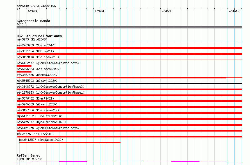Click the 40399k ruler position label
Image resolution: width=250 pixels, height=165 pixels.
[x=100, y=11]
